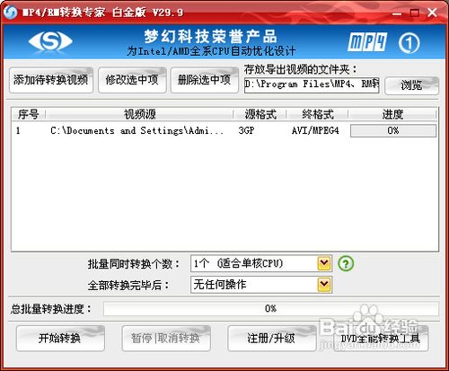Open batch conversion count dropdown arrow
Image resolution: width=449 pixels, height=371 pixels.
click(324, 263)
